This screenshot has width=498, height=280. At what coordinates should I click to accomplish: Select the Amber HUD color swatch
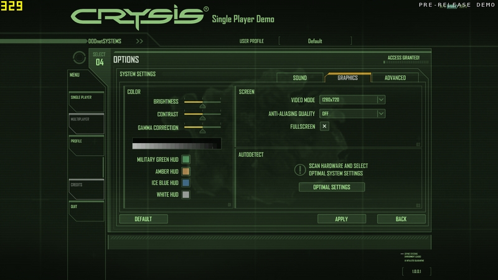[186, 172]
